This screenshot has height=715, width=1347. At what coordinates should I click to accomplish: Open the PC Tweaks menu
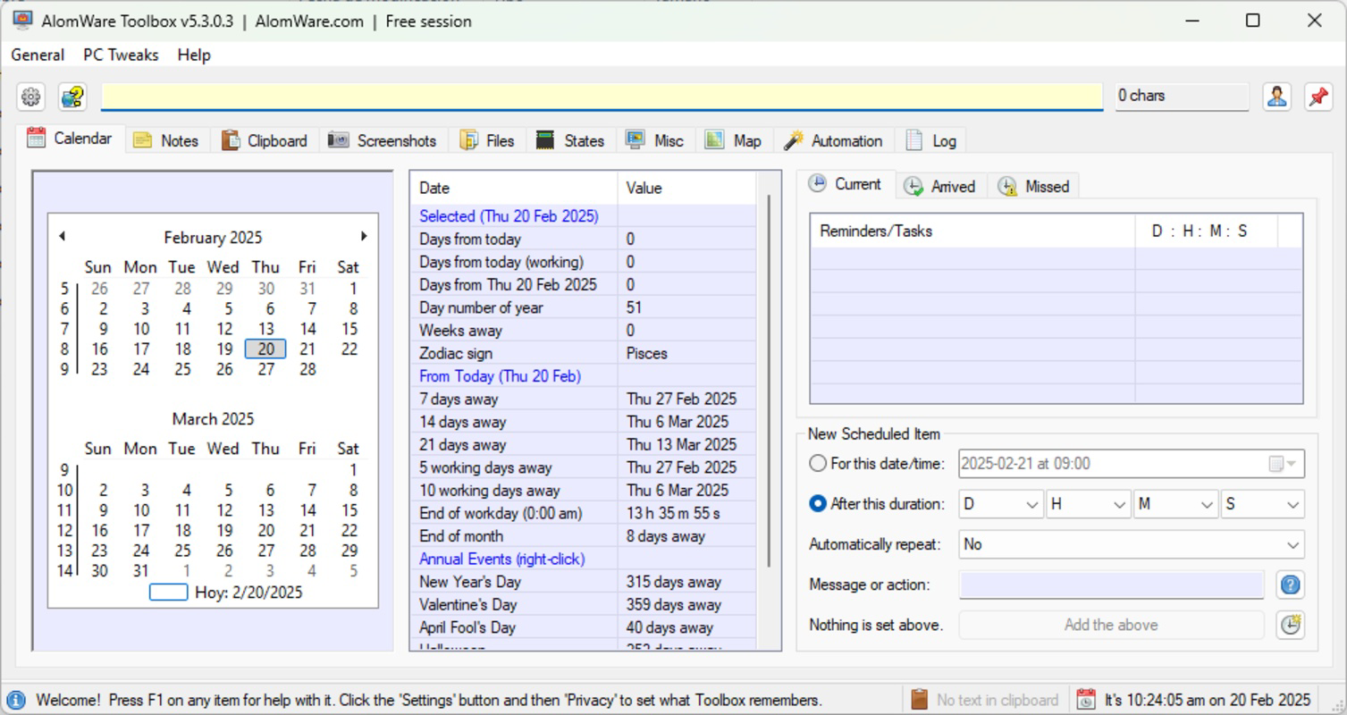pos(120,55)
